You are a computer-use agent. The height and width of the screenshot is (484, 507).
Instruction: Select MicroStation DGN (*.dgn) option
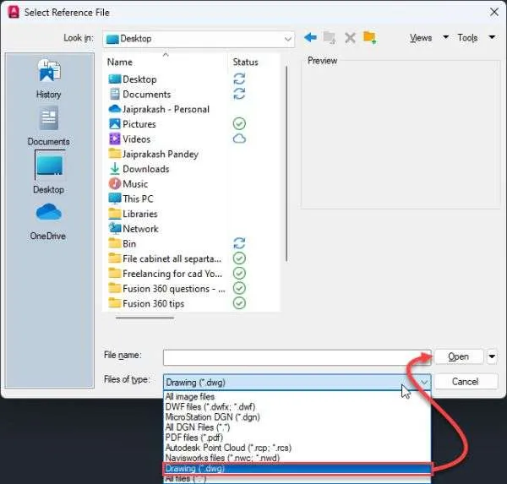point(212,417)
